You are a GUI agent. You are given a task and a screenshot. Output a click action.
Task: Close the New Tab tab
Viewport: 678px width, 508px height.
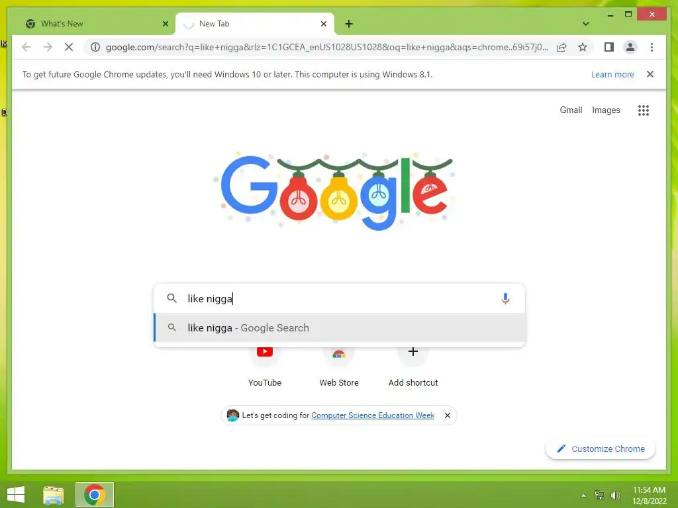tap(323, 24)
